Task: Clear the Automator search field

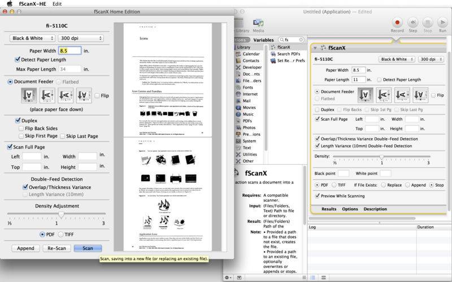Action: [301, 39]
